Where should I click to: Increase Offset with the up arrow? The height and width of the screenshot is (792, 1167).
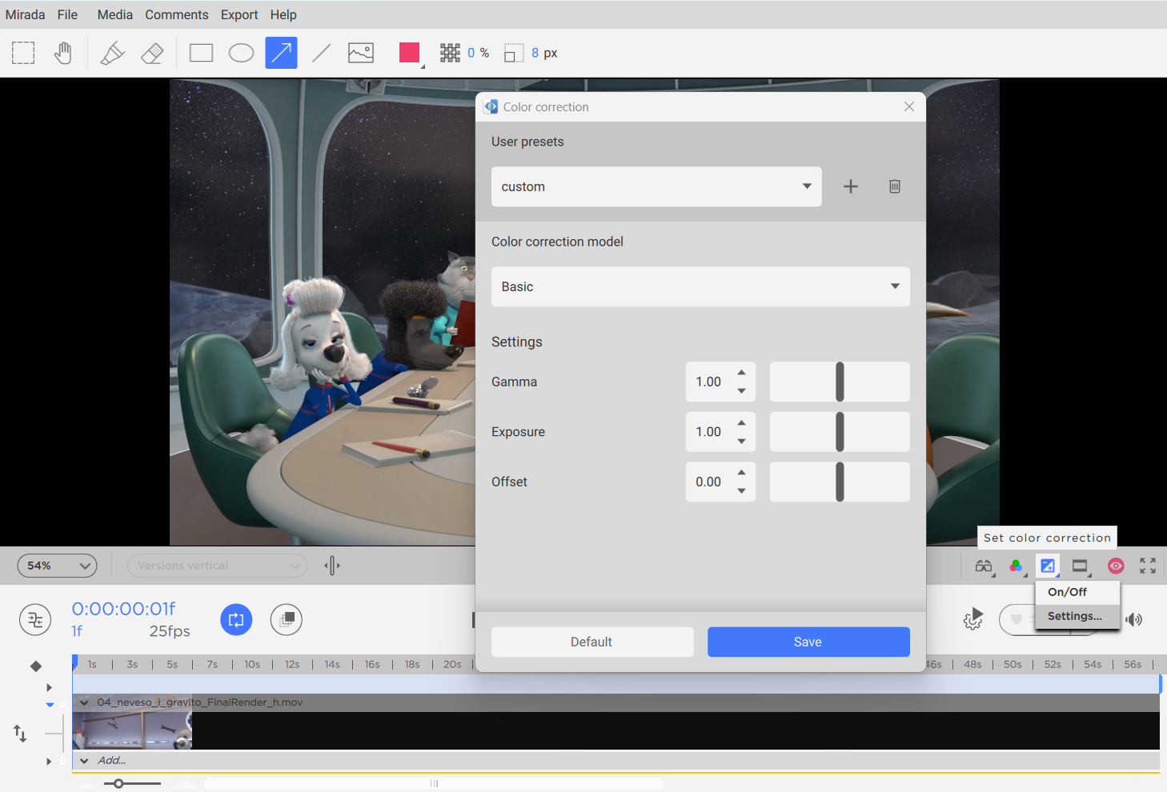pyautogui.click(x=742, y=473)
